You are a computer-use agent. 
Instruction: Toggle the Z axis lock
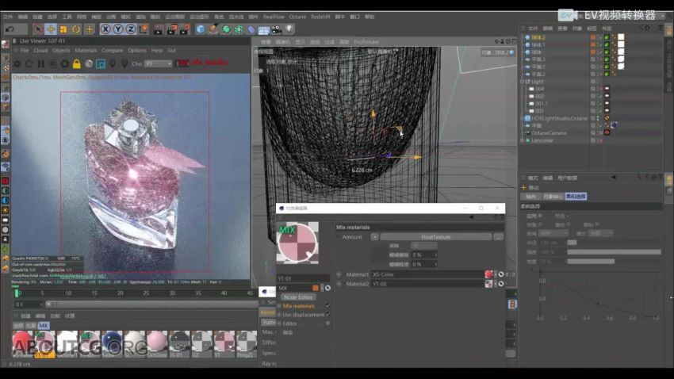tap(131, 29)
